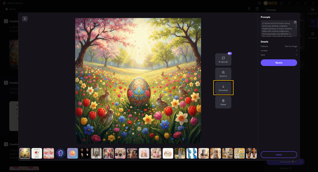Screen dimensions: 318x172
Task: Go to Home in the background window
Action: (10, 9)
